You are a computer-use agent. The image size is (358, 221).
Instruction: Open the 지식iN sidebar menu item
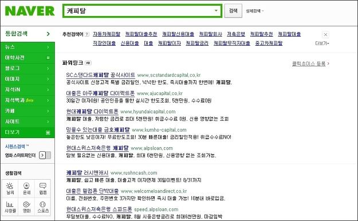click(x=27, y=89)
